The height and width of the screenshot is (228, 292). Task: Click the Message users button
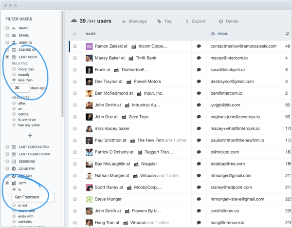(x=134, y=21)
